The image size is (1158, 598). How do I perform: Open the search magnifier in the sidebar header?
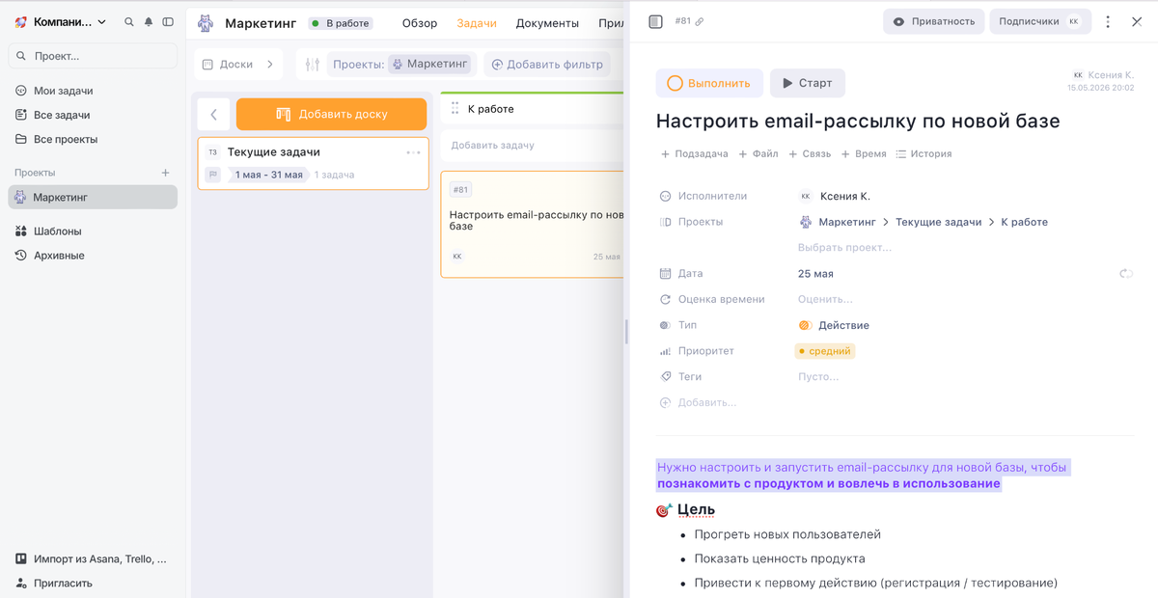[x=129, y=22]
